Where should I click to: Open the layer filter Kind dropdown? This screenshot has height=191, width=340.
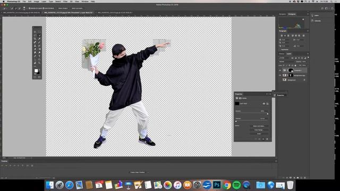click(285, 58)
